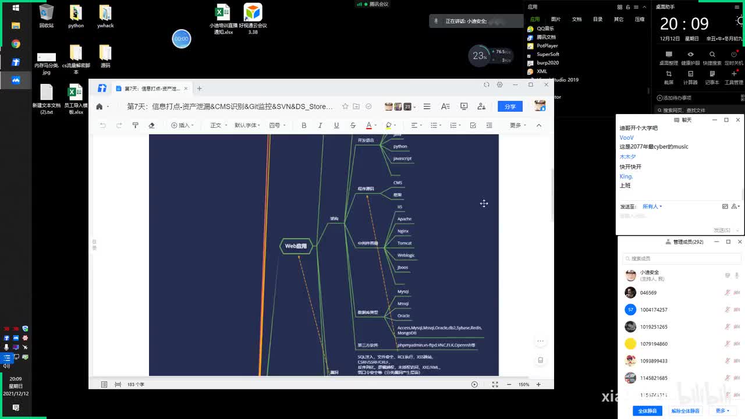Open the numbered list dropdown
The width and height of the screenshot is (745, 419).
point(455,125)
